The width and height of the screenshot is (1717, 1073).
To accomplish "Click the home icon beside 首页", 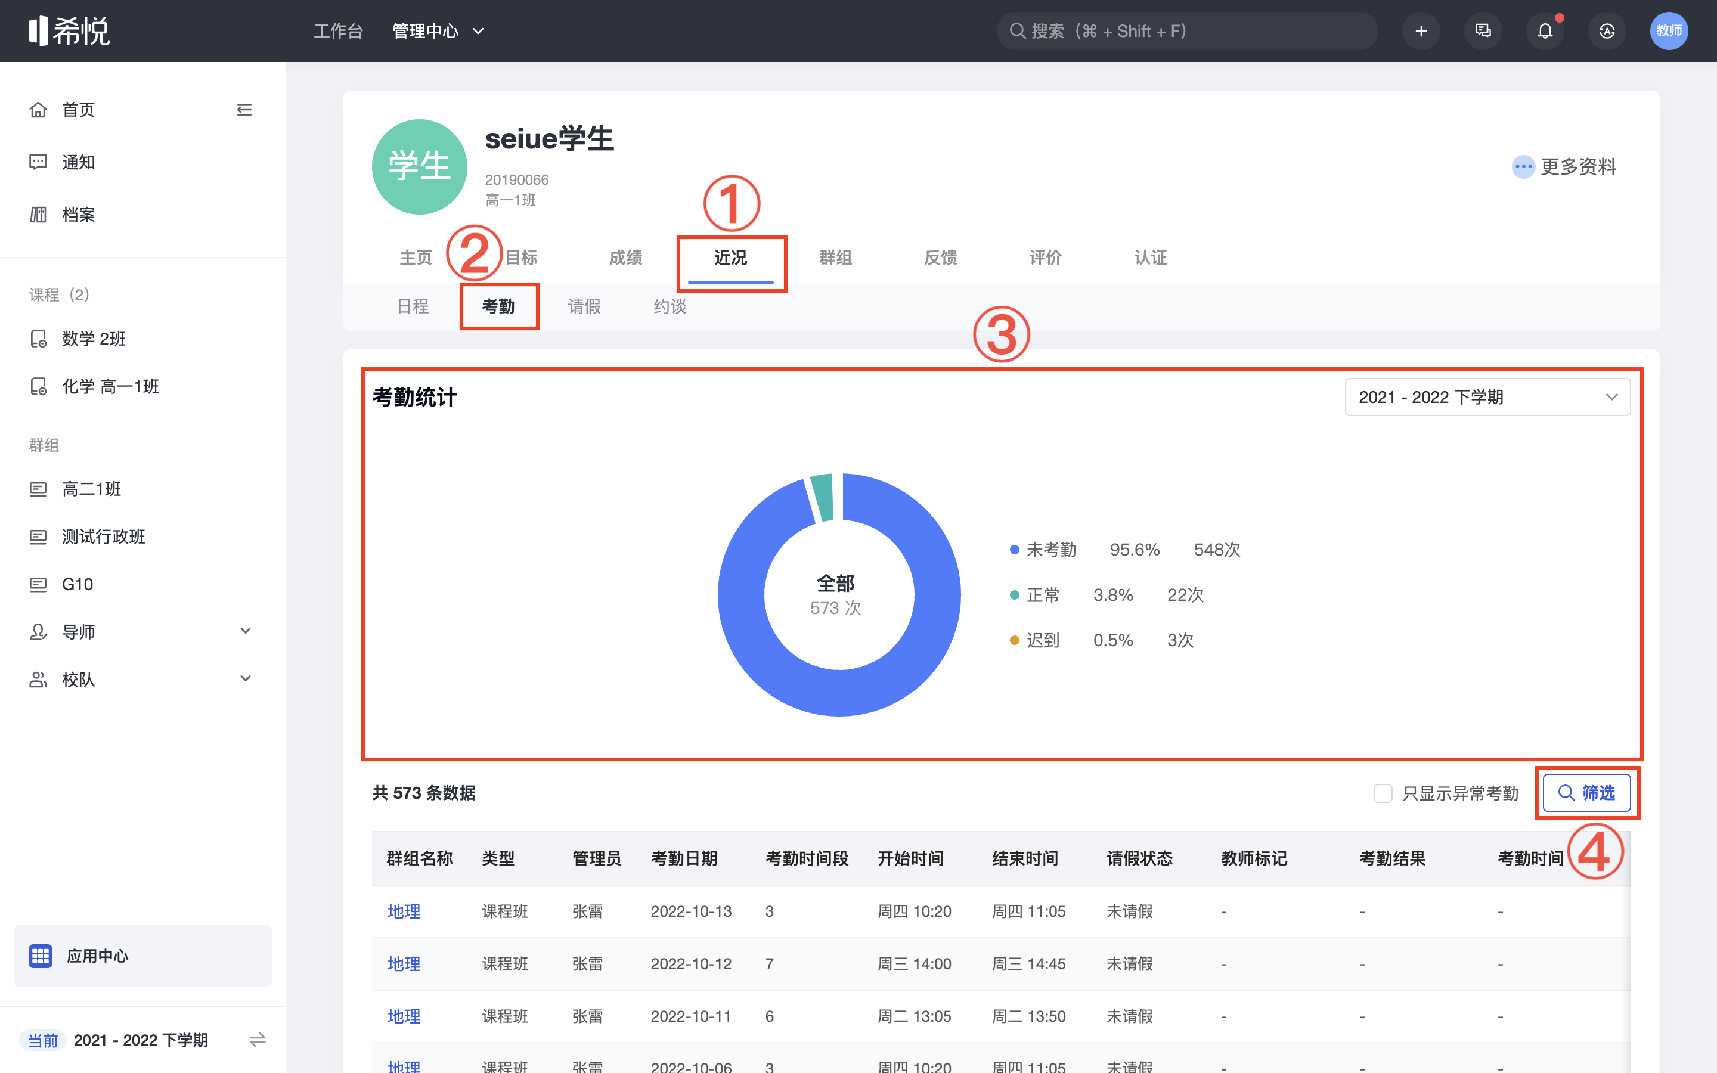I will tap(38, 109).
